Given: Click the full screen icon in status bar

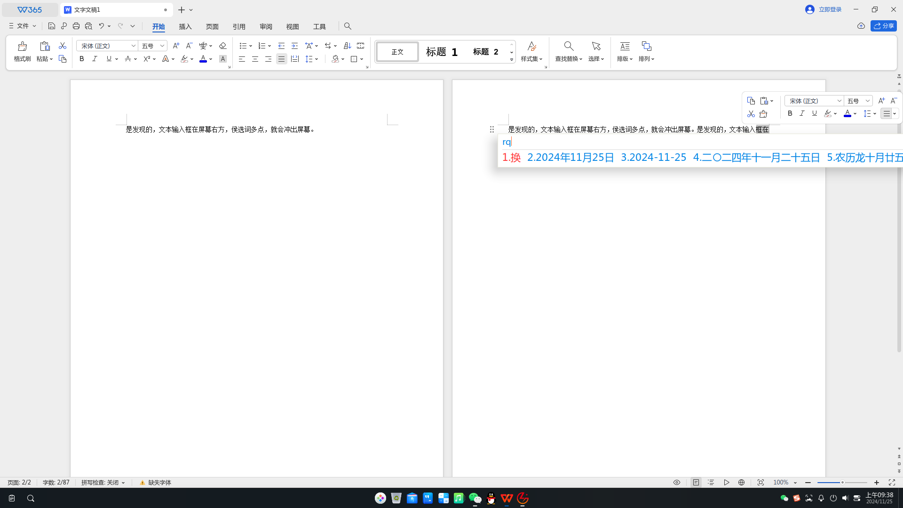Looking at the screenshot, I should pyautogui.click(x=892, y=483).
